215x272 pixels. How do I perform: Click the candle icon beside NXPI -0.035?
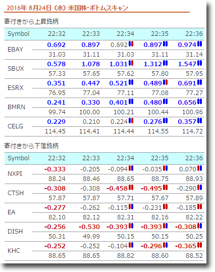click(x=166, y=168)
